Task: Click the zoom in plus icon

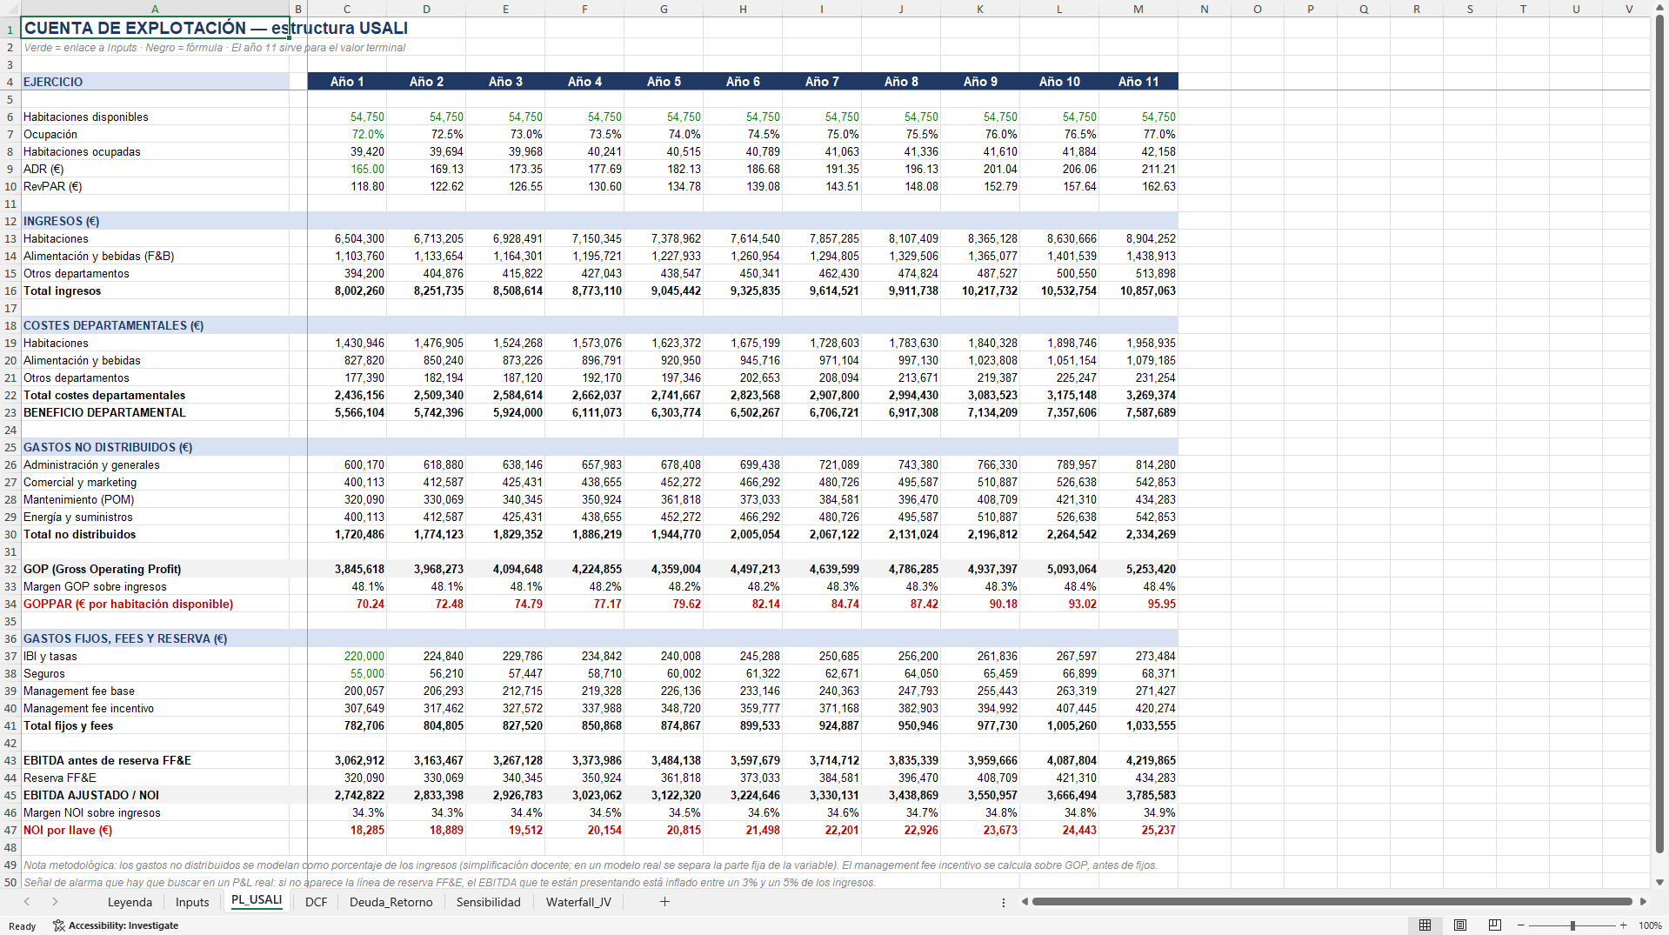Action: tap(1623, 925)
